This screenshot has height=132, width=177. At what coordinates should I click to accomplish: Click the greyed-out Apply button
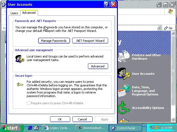105,119
